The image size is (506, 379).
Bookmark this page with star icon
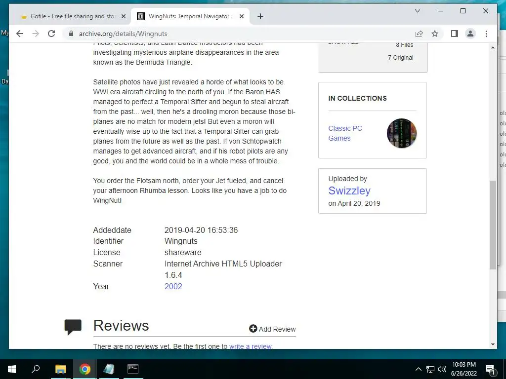435,34
